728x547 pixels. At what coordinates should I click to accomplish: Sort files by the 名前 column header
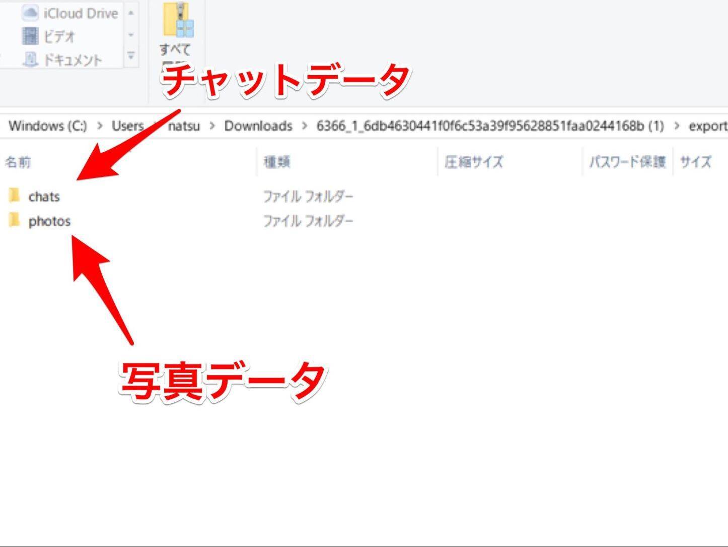(18, 162)
